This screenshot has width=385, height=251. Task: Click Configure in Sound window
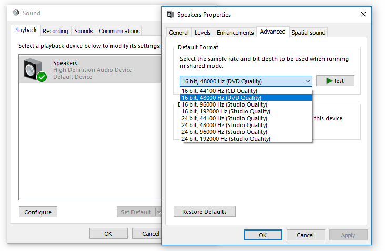click(x=38, y=212)
